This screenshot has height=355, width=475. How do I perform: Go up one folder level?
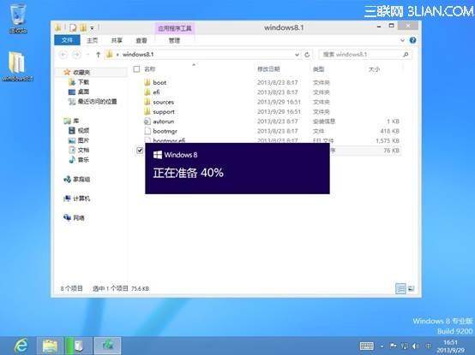coord(98,55)
